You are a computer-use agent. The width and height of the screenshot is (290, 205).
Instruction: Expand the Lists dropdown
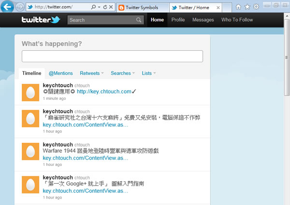click(149, 73)
